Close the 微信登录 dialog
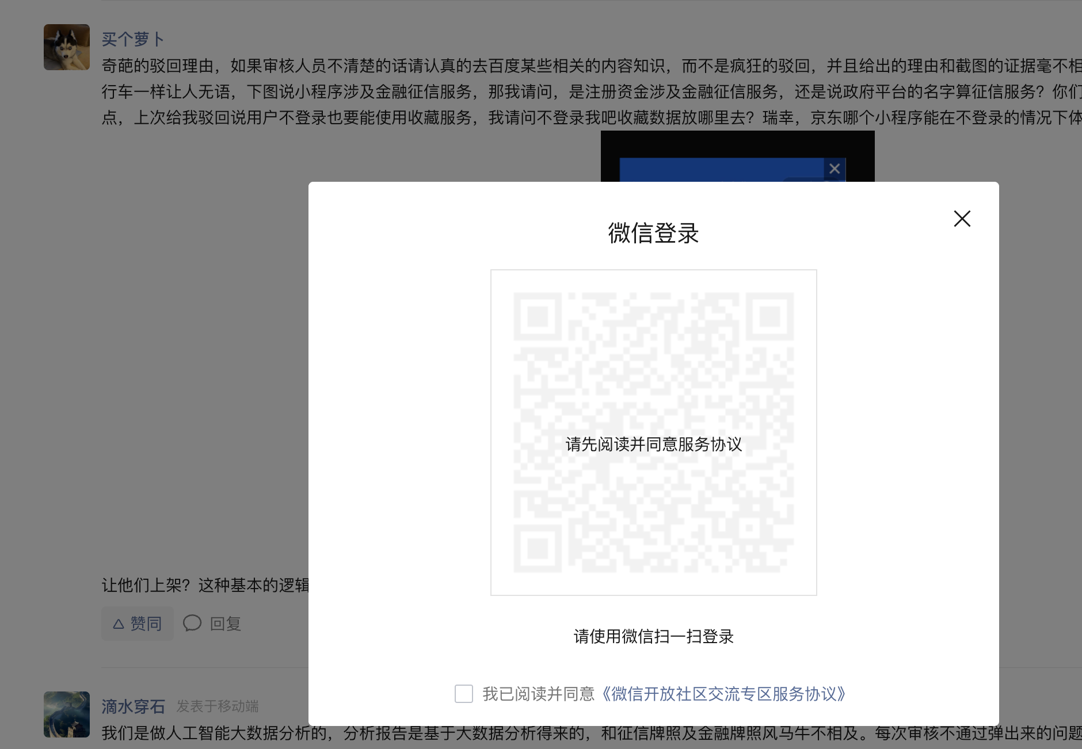The image size is (1082, 749). 962,219
